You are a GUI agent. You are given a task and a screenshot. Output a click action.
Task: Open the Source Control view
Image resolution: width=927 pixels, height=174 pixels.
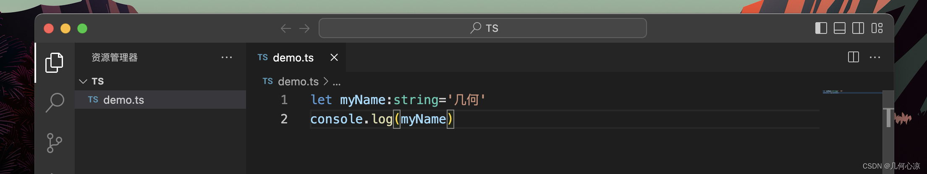click(x=54, y=143)
